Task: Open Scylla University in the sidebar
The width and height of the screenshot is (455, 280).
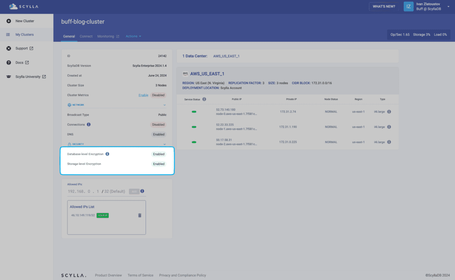Action: [x=28, y=77]
